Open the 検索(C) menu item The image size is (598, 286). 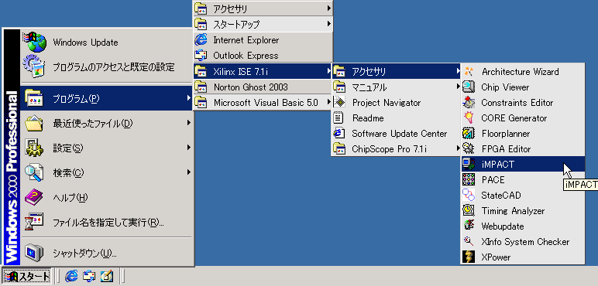pyautogui.click(x=106, y=172)
